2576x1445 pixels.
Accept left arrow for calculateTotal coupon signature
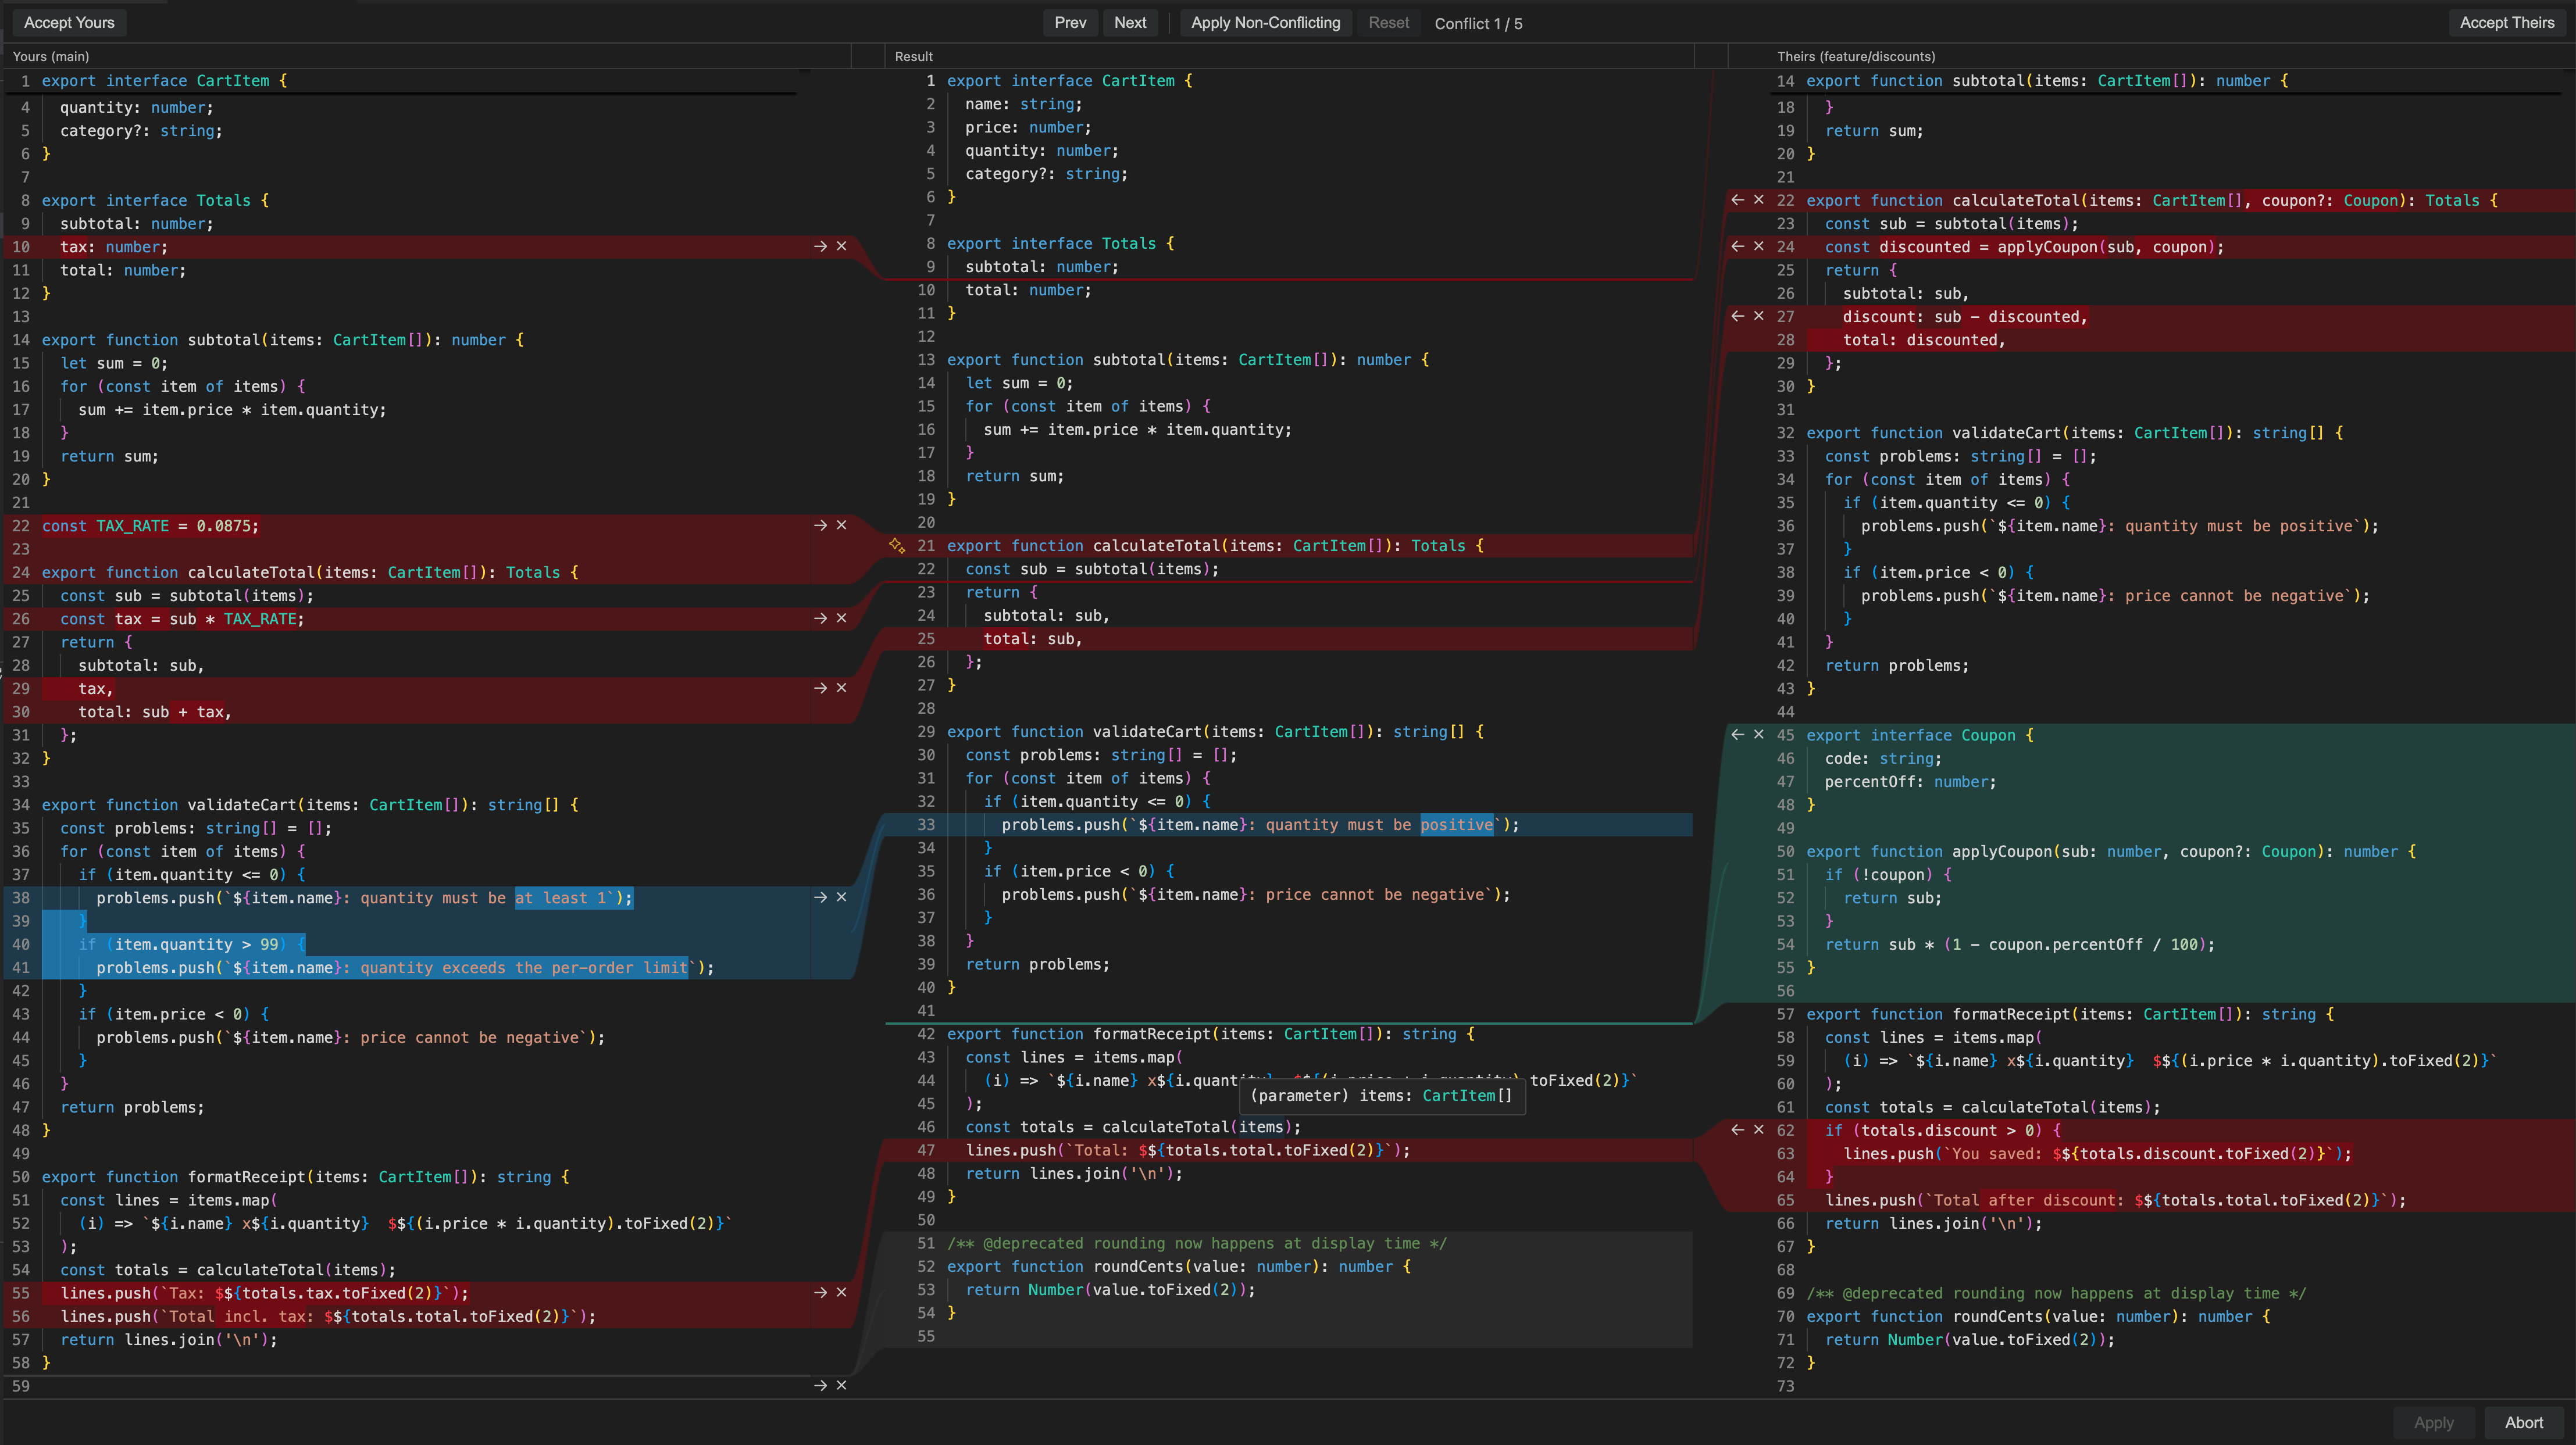point(1738,200)
